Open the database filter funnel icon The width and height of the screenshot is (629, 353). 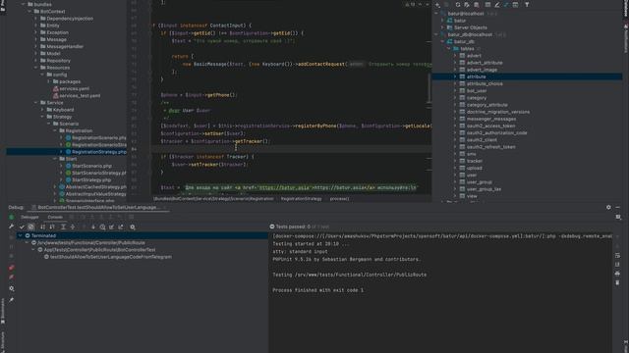(x=527, y=5)
